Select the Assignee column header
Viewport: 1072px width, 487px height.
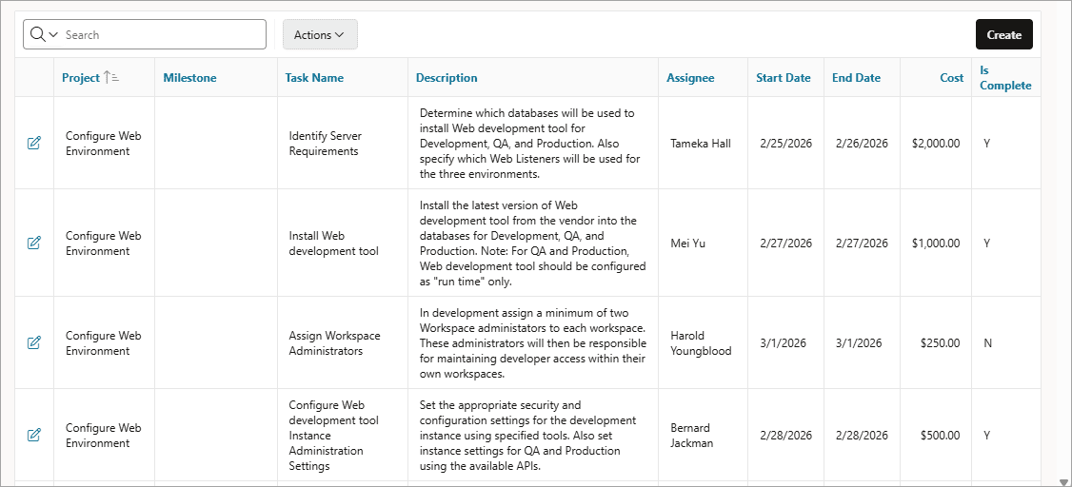click(x=690, y=78)
